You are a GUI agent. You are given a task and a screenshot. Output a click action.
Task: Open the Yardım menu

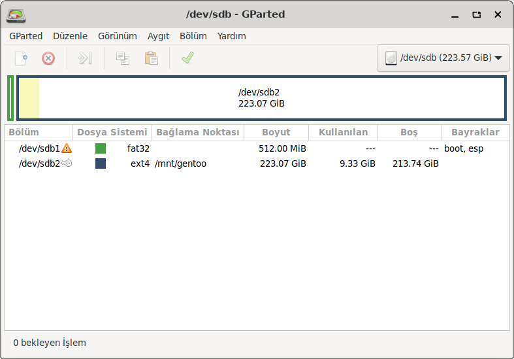tap(231, 36)
